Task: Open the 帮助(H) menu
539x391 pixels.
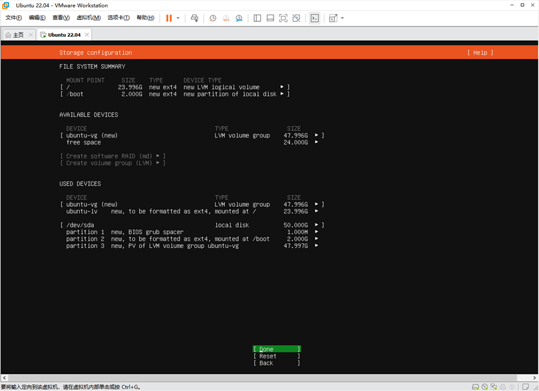Action: point(146,18)
